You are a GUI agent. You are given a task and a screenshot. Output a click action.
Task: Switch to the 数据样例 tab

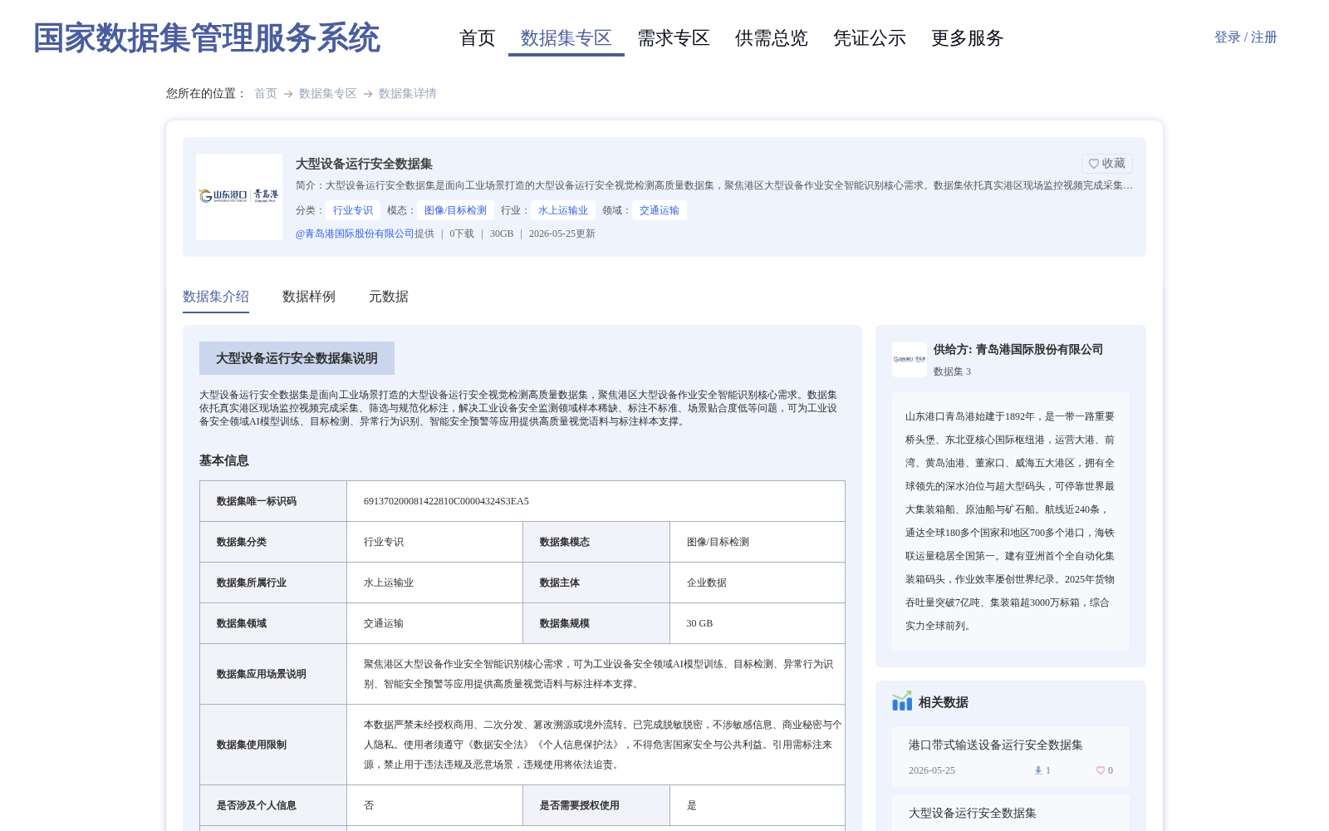pos(309,297)
